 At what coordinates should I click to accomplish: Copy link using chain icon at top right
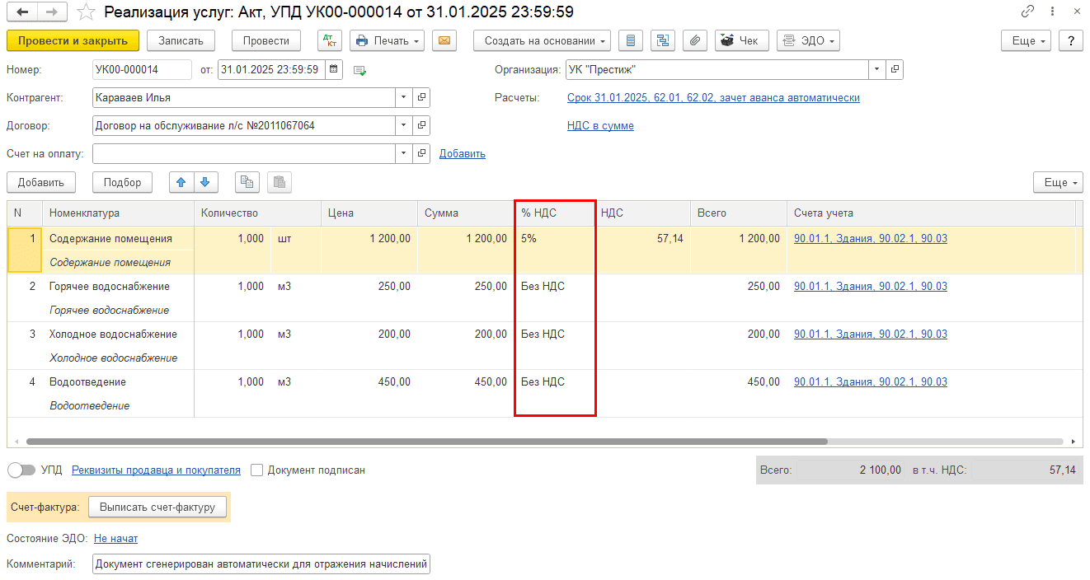pyautogui.click(x=1027, y=12)
